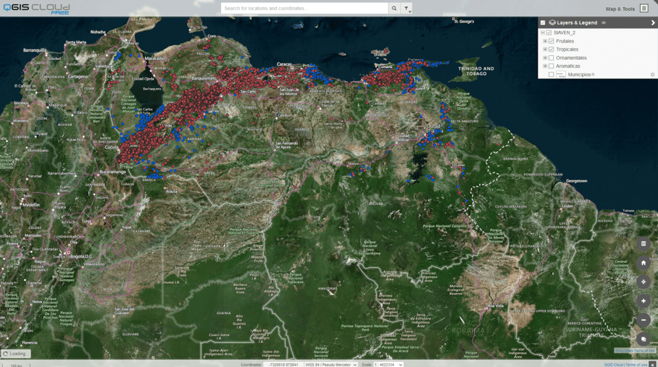Click the locate me compass button
The image size is (658, 367).
643,282
